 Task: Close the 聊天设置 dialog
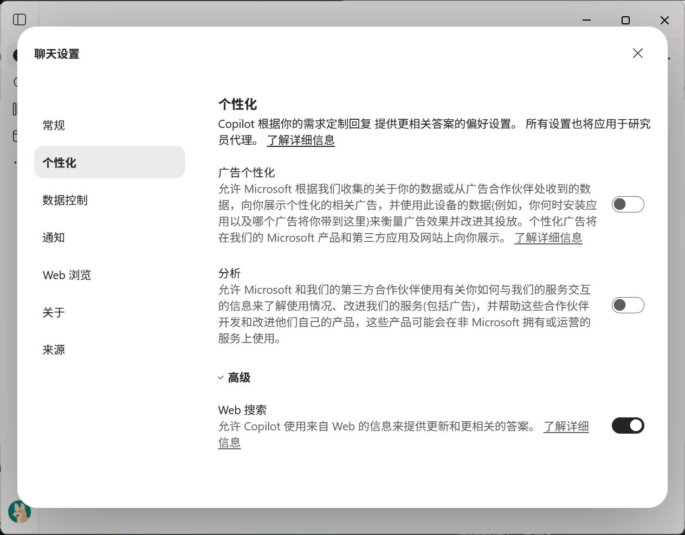(638, 53)
